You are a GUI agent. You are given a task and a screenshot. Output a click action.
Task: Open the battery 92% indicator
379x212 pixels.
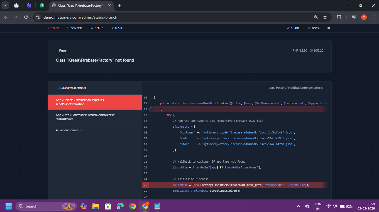(x=346, y=206)
